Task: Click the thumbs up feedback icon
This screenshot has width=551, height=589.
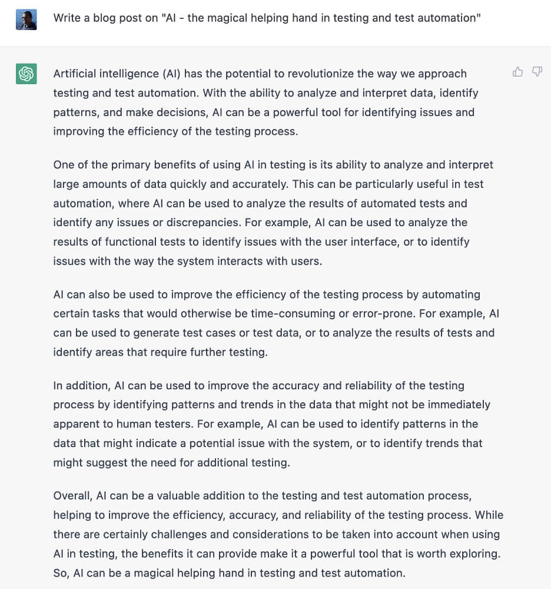Action: (x=517, y=72)
